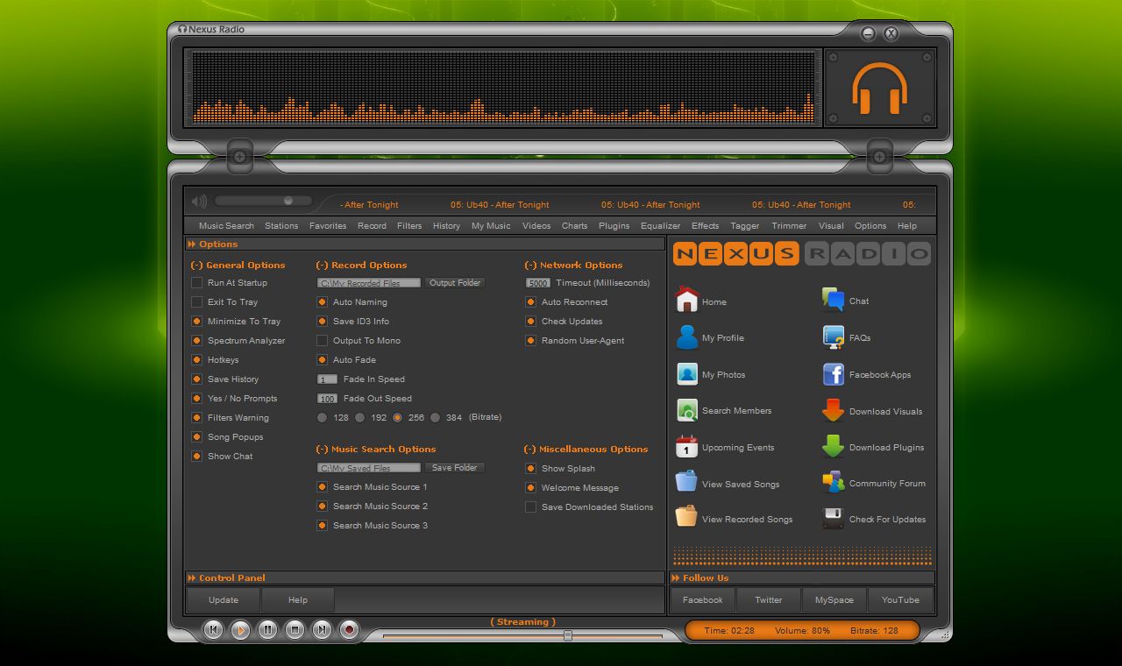This screenshot has width=1122, height=666.
Task: Click the Fade In Speed field
Action: pyautogui.click(x=327, y=379)
